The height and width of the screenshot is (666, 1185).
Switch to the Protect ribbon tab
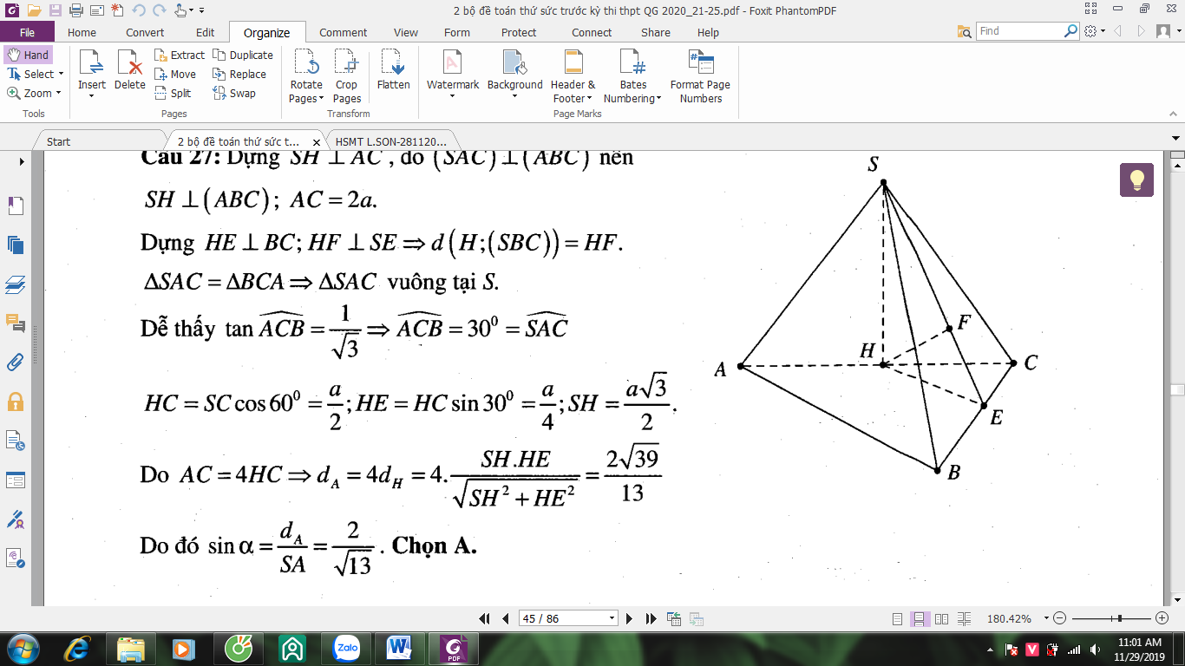pyautogui.click(x=519, y=32)
